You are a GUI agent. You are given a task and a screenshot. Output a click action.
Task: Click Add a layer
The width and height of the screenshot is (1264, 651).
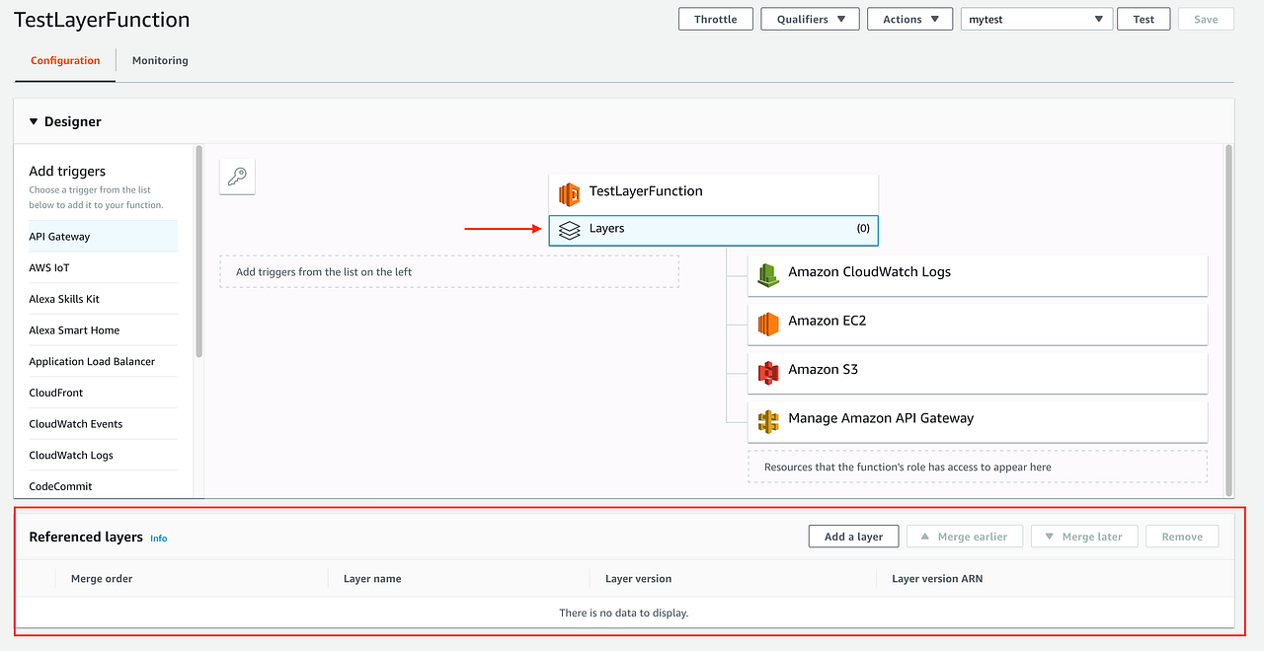point(852,536)
